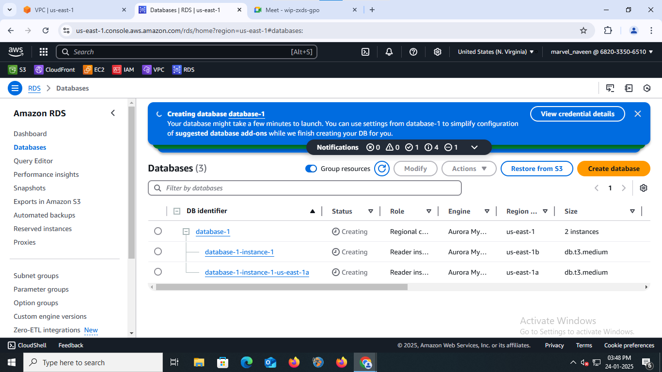662x372 pixels.
Task: Sort by the Size column
Action: coord(632,211)
